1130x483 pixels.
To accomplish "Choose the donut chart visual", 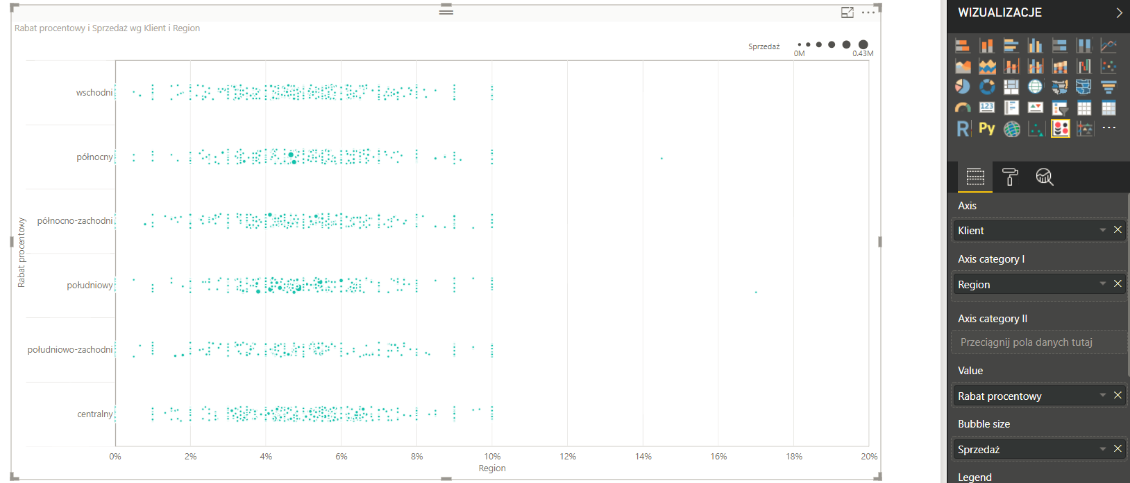I will 987,87.
